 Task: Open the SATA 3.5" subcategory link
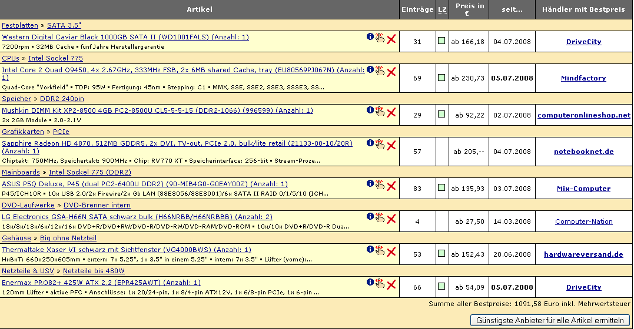64,25
